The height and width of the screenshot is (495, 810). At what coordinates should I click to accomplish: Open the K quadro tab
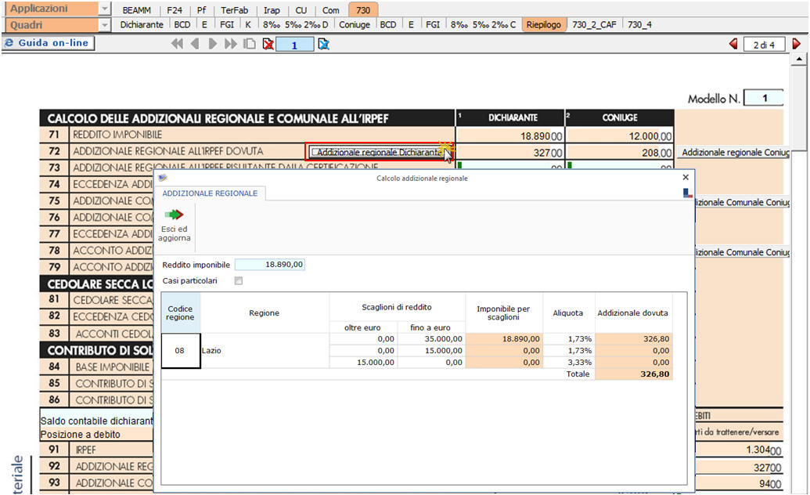[x=248, y=24]
